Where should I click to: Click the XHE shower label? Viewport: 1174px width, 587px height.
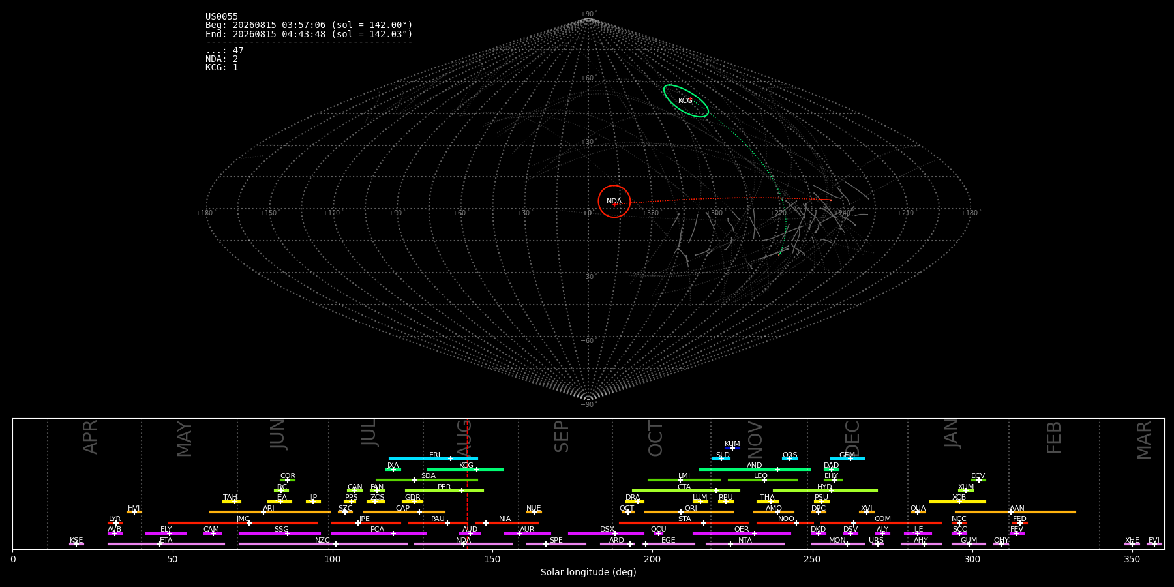(1132, 540)
